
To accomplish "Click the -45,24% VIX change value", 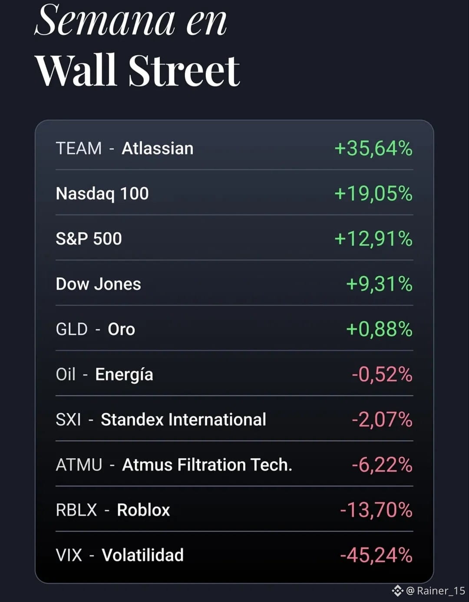I will point(376,555).
